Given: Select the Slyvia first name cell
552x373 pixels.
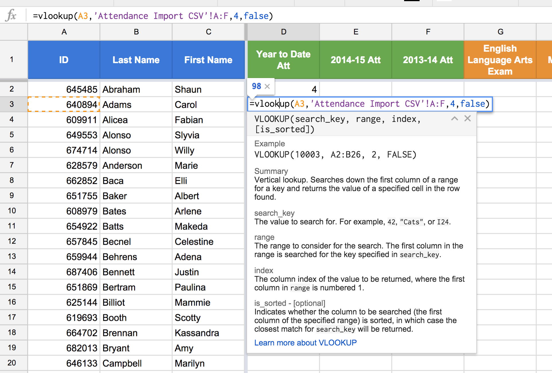Looking at the screenshot, I should point(208,135).
